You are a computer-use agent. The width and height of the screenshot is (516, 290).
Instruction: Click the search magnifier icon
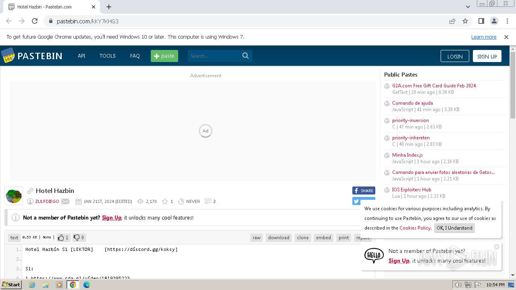(246, 56)
